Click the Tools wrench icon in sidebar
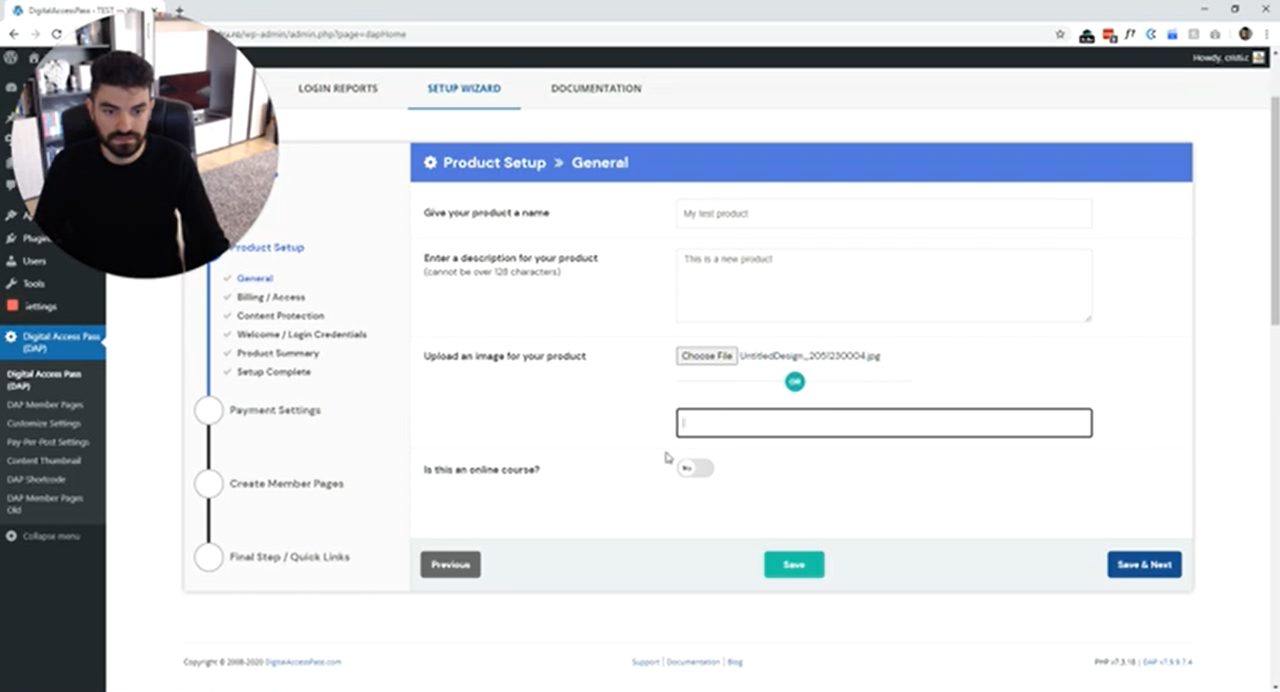Viewport: 1280px width, 692px height. click(11, 284)
